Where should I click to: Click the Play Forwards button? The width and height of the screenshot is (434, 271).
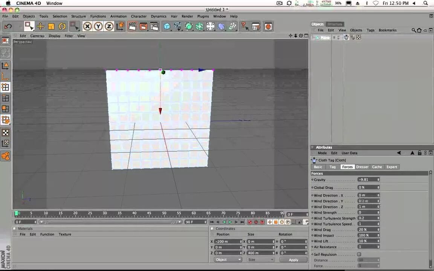tap(230, 222)
